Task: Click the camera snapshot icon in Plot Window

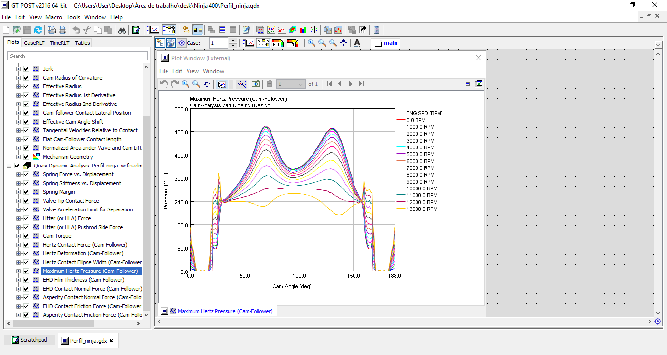Action: point(255,84)
